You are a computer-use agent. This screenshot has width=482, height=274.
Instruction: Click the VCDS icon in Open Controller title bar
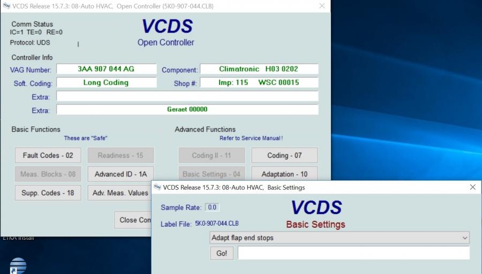(6, 6)
